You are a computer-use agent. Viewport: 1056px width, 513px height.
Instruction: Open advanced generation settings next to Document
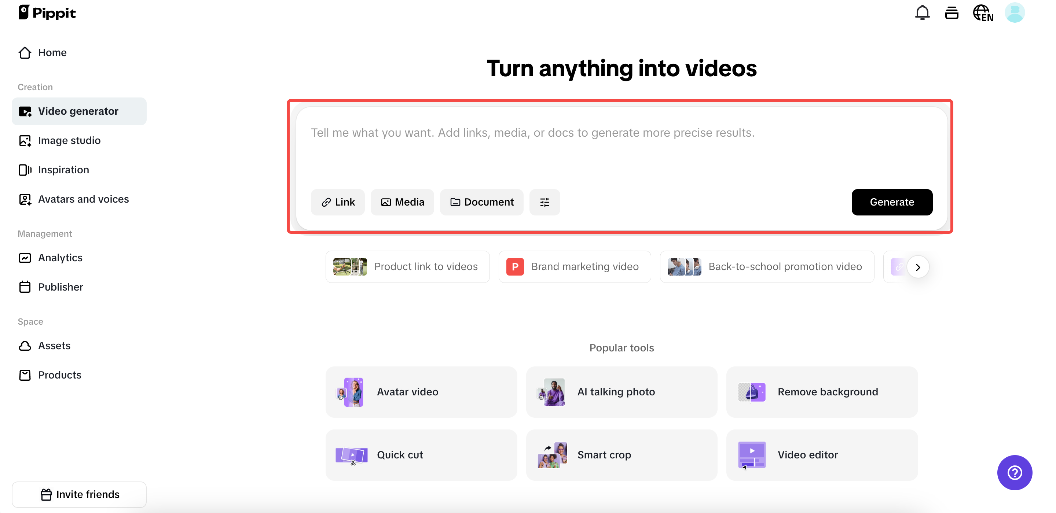(x=544, y=202)
